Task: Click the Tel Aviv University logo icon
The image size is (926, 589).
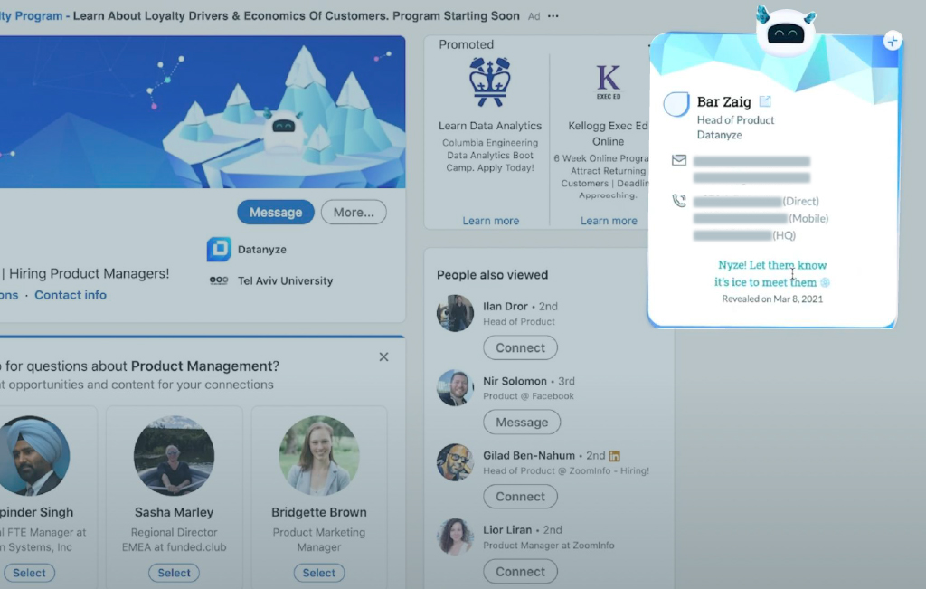Action: coord(219,280)
